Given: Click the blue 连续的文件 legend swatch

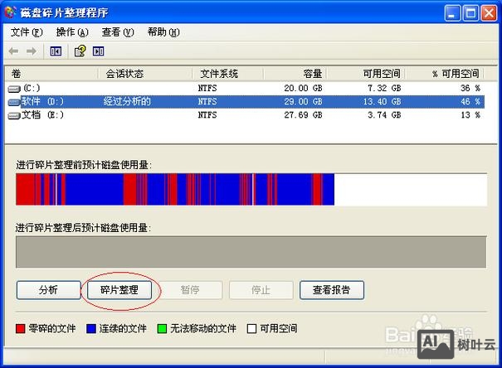Looking at the screenshot, I should tap(91, 329).
